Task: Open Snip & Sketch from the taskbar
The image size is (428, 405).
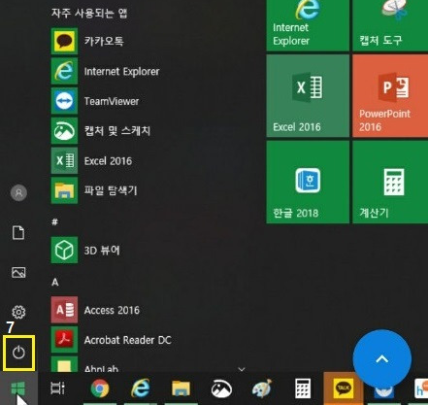Action: point(221,388)
